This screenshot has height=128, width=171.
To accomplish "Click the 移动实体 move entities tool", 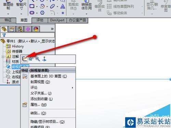I will tap(117, 13).
